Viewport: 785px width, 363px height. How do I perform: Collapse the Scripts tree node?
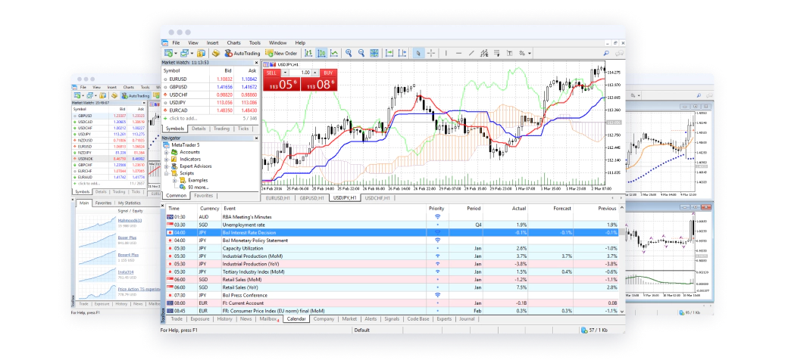tap(167, 173)
